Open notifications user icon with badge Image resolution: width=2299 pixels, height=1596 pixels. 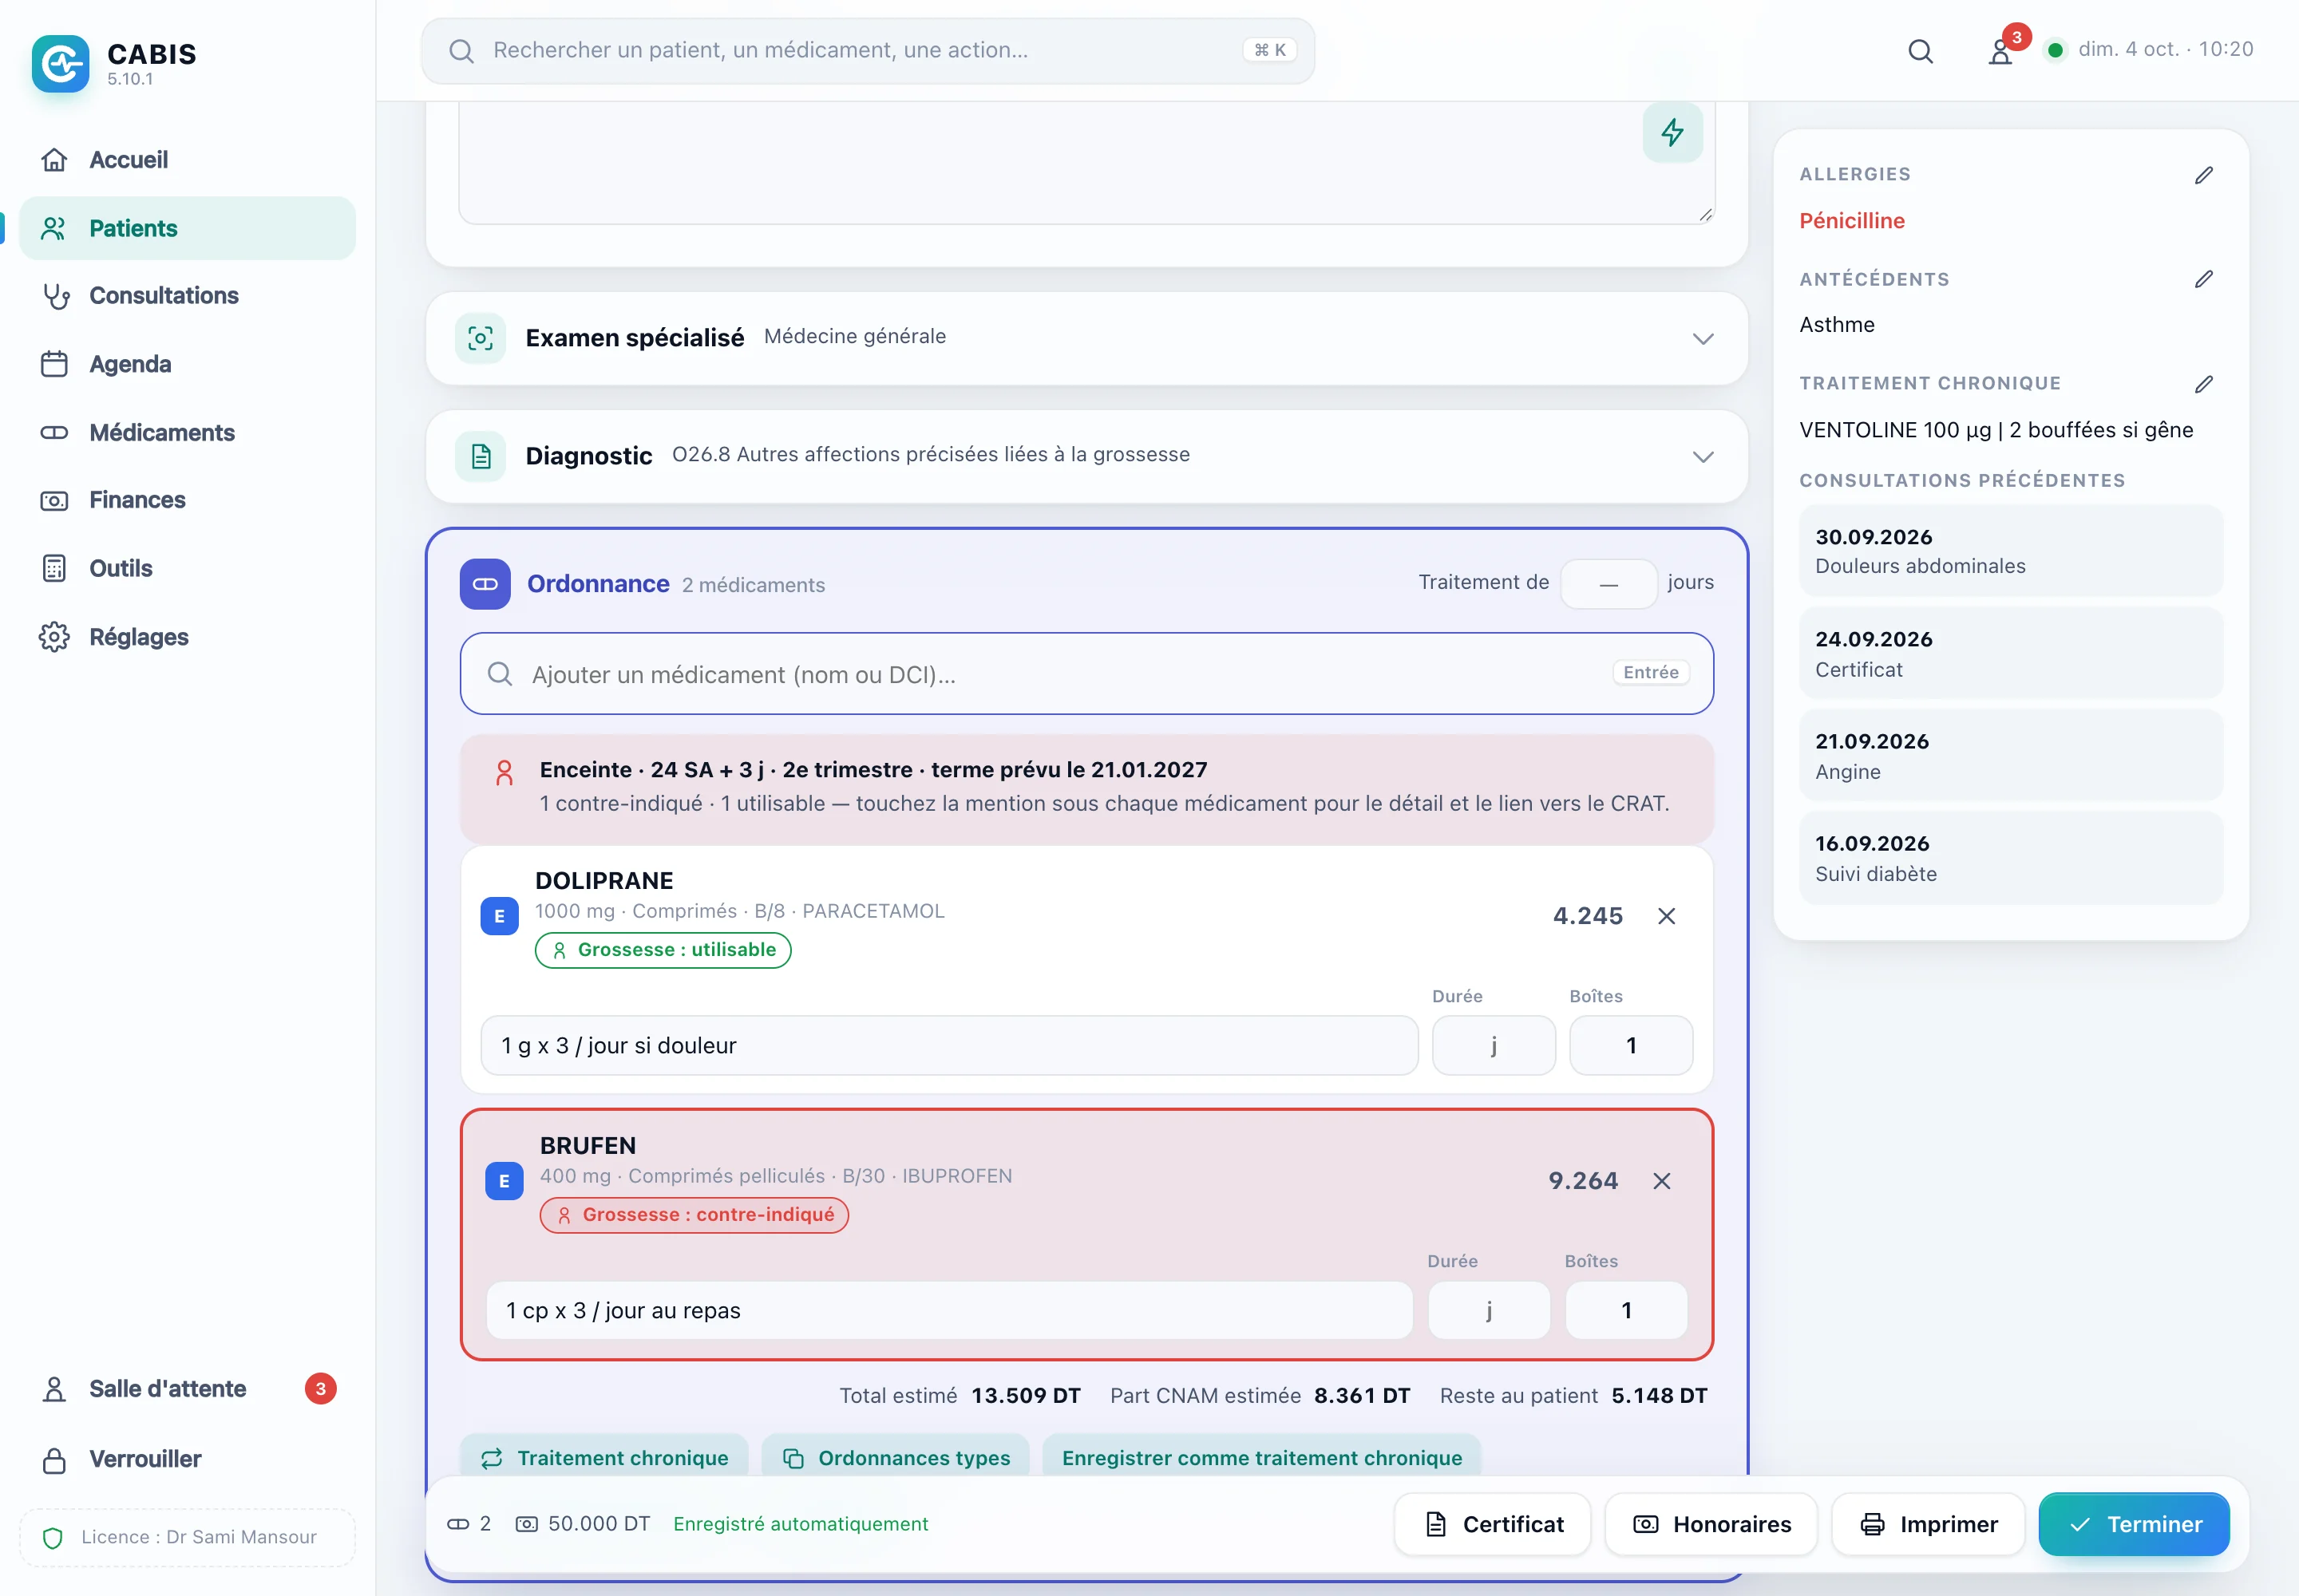[x=2001, y=50]
